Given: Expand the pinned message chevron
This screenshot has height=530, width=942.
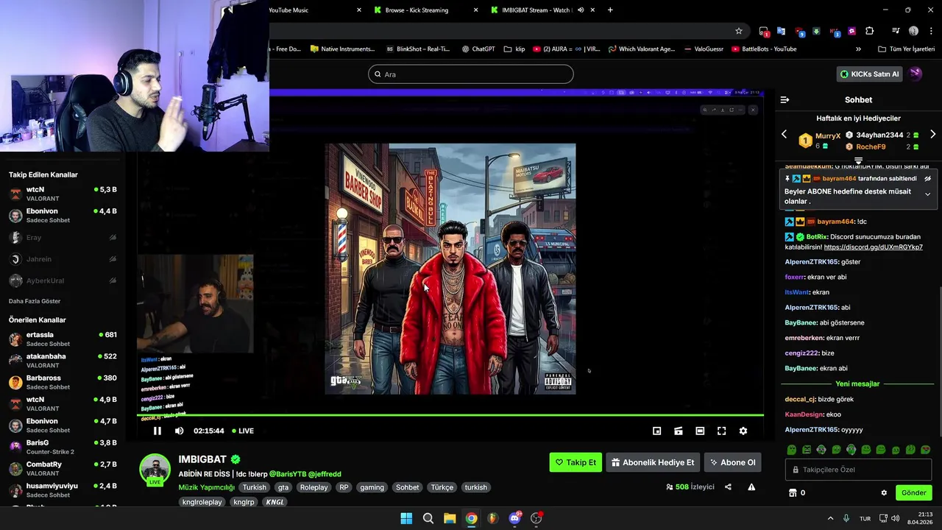Looking at the screenshot, I should pos(927,194).
